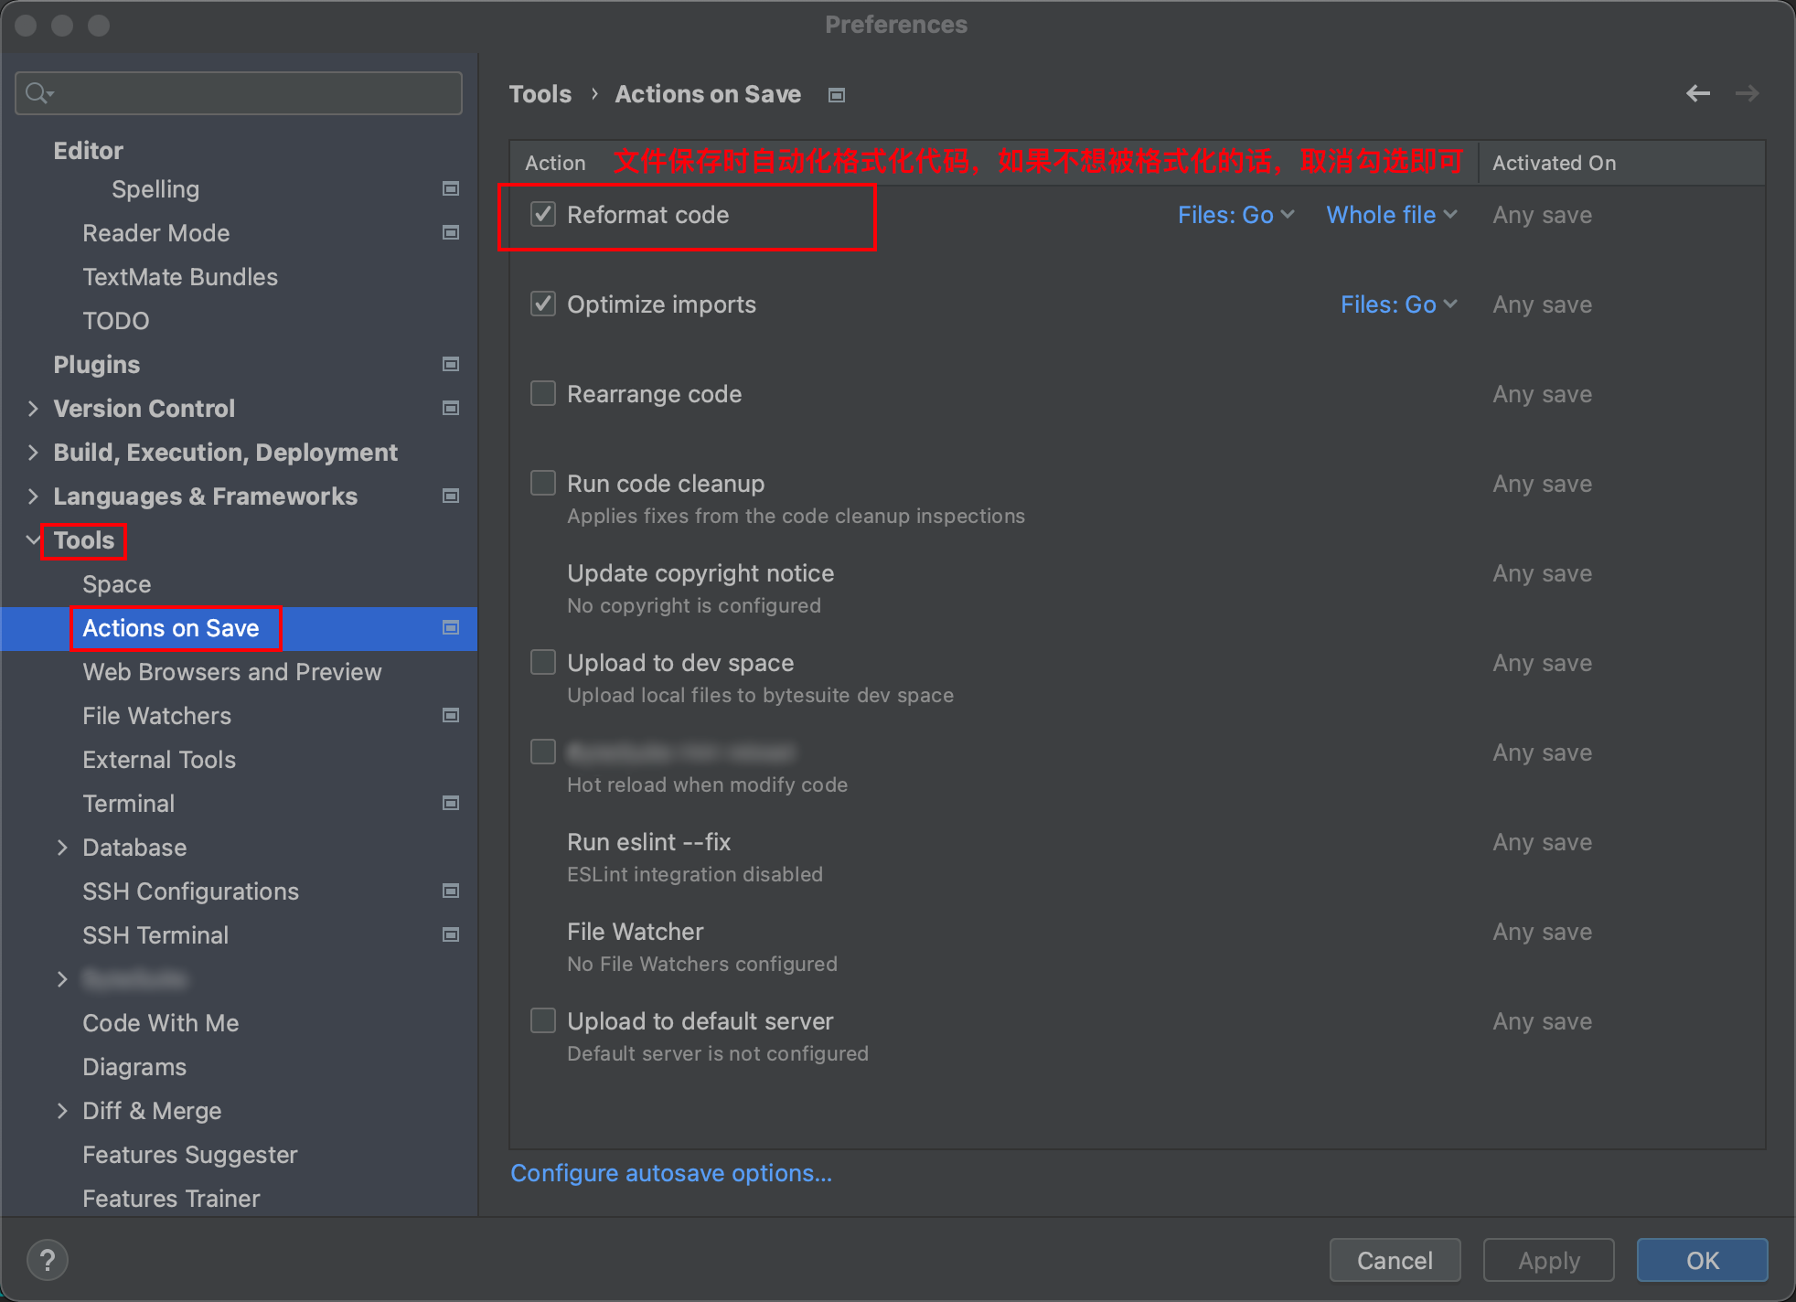Viewport: 1796px width, 1302px height.
Task: Enable the Rearrange code checkbox
Action: click(x=543, y=394)
